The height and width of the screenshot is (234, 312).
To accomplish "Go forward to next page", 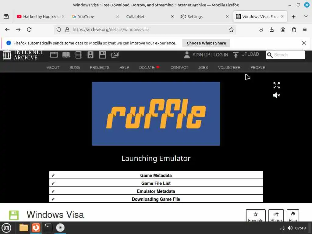I will point(18,30).
